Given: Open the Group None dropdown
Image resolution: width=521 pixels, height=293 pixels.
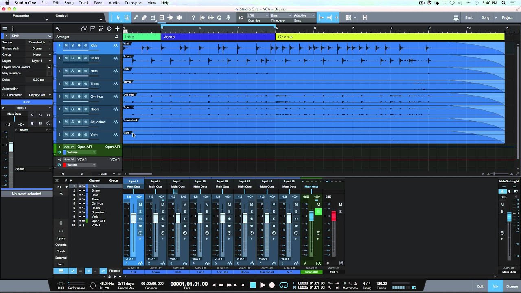Looking at the screenshot, I should point(39,55).
